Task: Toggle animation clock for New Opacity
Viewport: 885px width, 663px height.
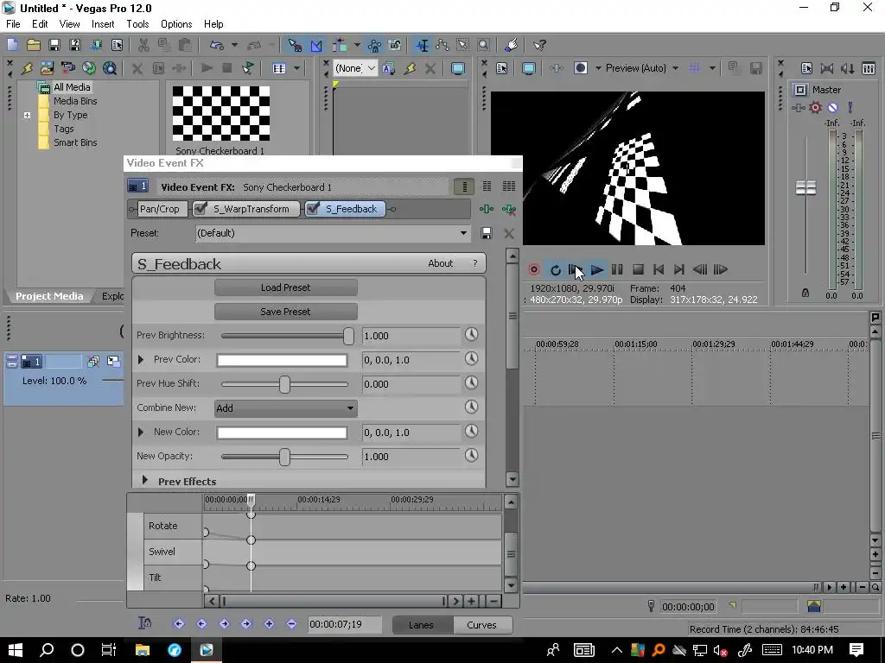Action: click(471, 456)
